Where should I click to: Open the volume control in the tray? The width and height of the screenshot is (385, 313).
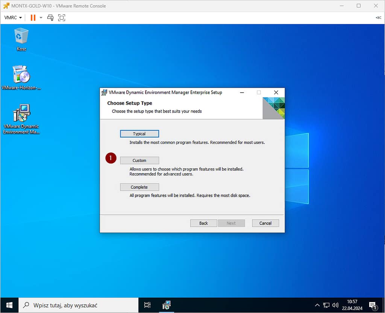(x=335, y=305)
